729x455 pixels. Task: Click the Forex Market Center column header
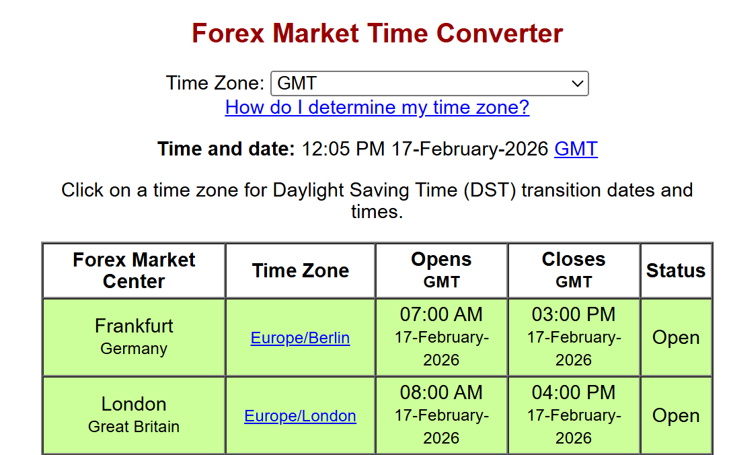(x=134, y=271)
